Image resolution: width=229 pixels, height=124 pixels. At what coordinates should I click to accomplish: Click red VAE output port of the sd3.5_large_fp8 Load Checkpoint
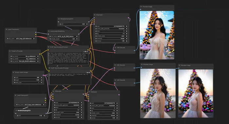[36, 36]
